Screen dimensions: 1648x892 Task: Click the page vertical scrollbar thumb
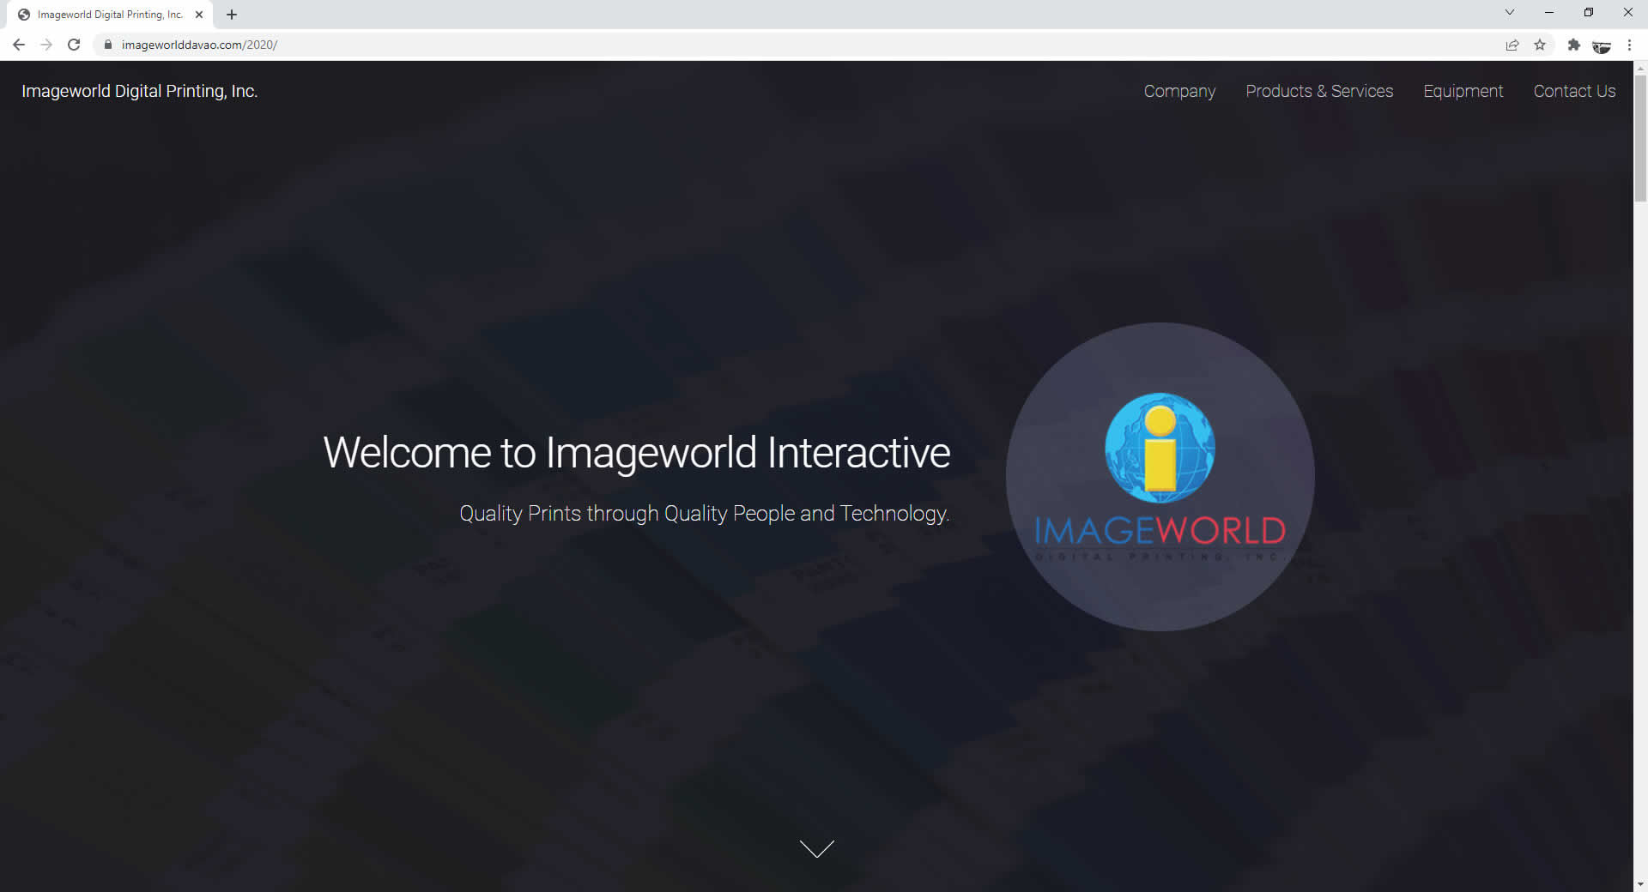click(x=1640, y=137)
